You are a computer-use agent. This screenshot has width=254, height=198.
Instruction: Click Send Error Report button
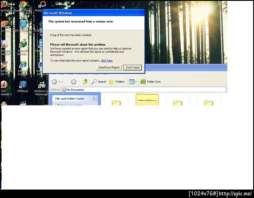[x=109, y=68]
